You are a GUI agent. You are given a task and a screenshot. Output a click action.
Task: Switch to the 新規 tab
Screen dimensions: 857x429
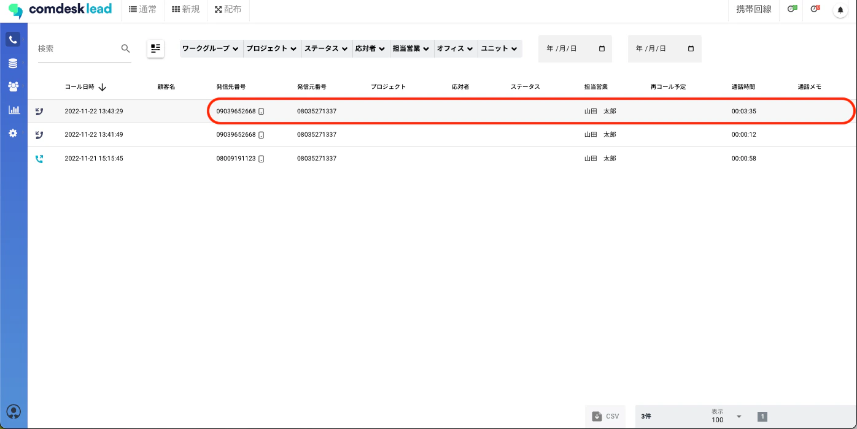(185, 10)
